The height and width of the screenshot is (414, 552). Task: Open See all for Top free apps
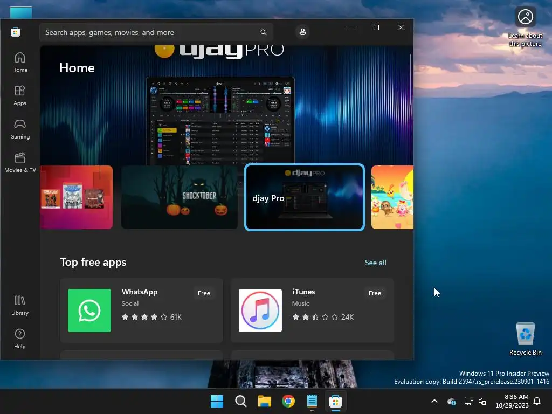click(375, 263)
